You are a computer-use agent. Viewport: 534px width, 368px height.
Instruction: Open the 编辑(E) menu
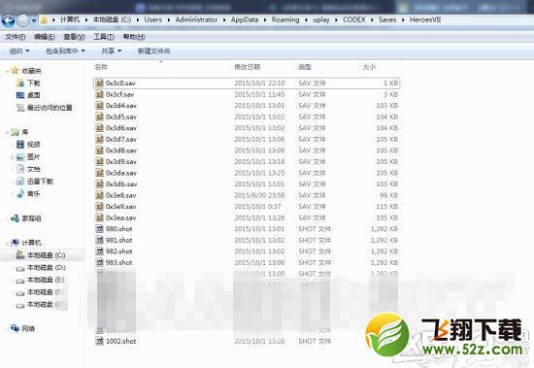[x=45, y=37]
